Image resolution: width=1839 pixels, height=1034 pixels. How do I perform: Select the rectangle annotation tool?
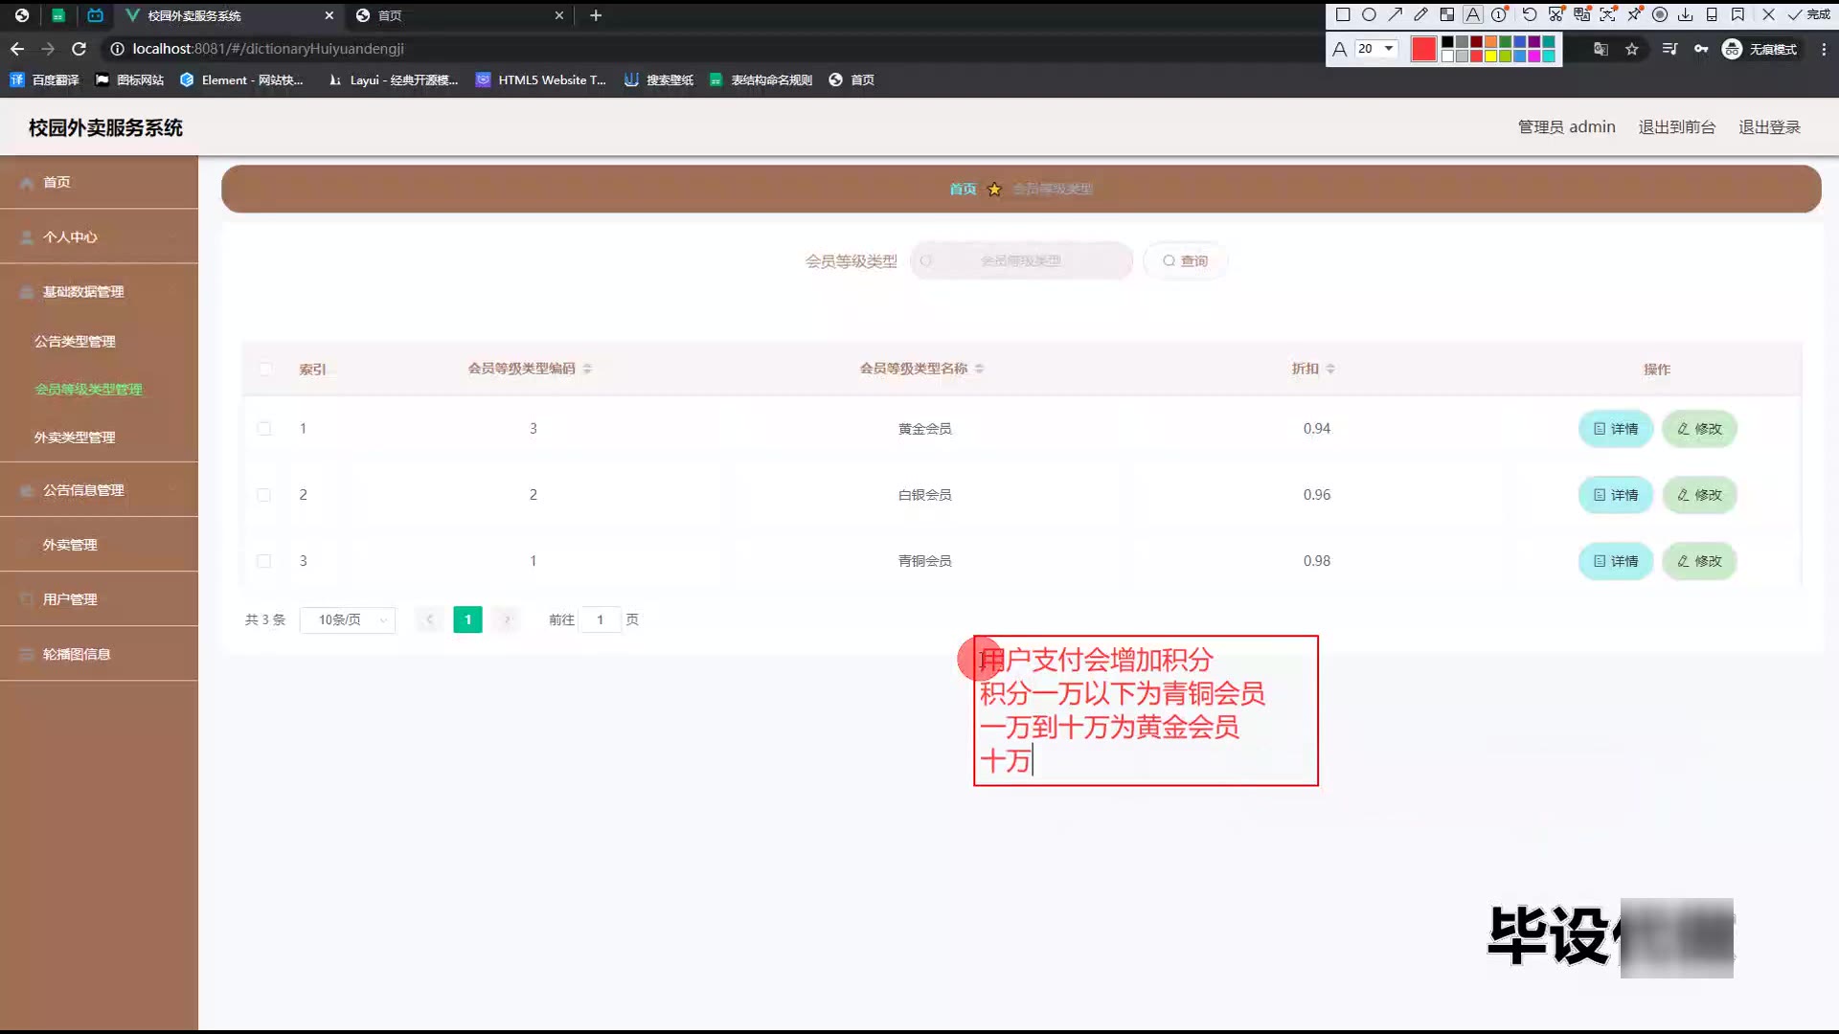click(1343, 14)
